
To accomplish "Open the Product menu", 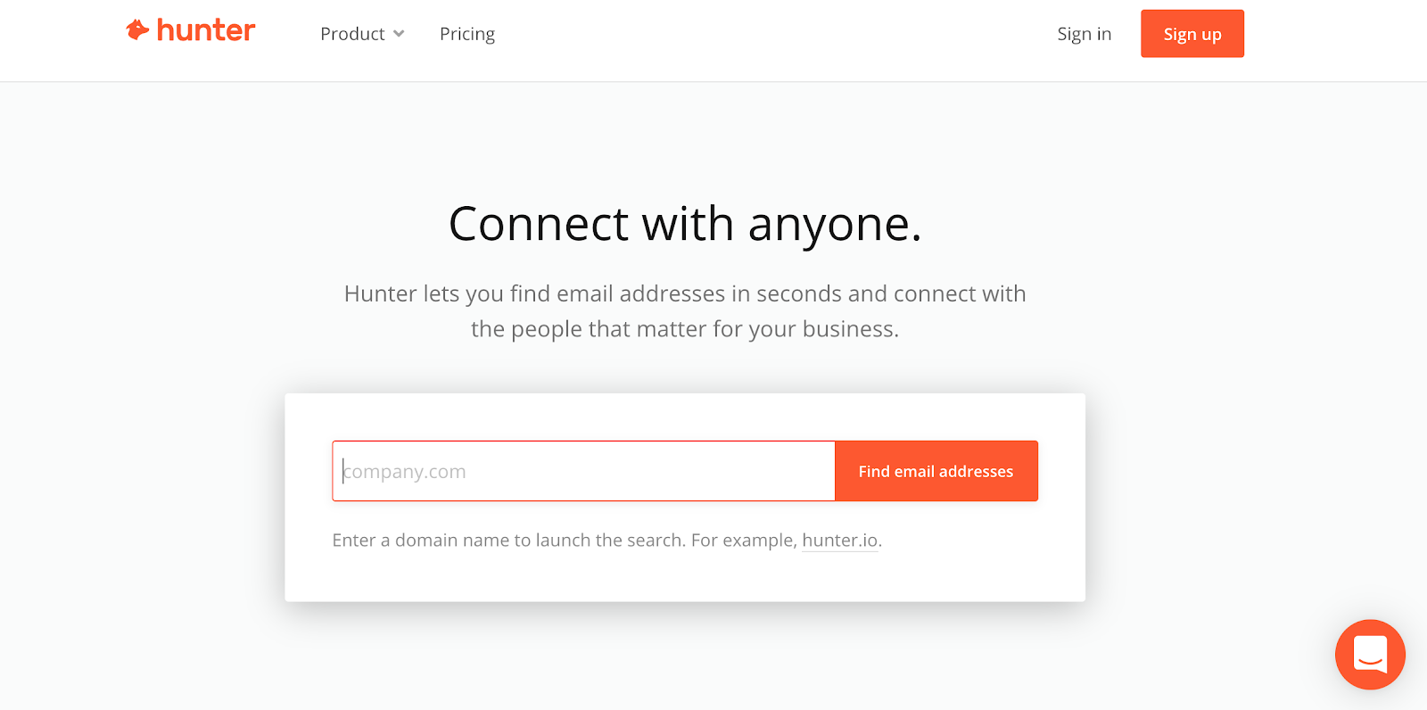I will tap(353, 34).
